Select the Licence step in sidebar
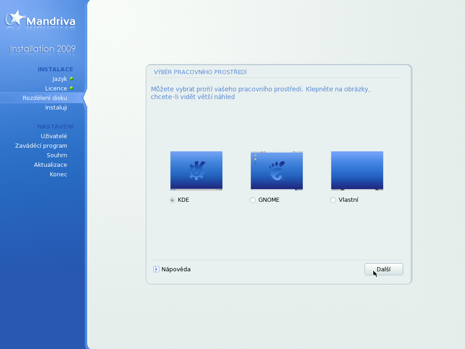Image resolution: width=465 pixels, height=349 pixels. coord(56,89)
